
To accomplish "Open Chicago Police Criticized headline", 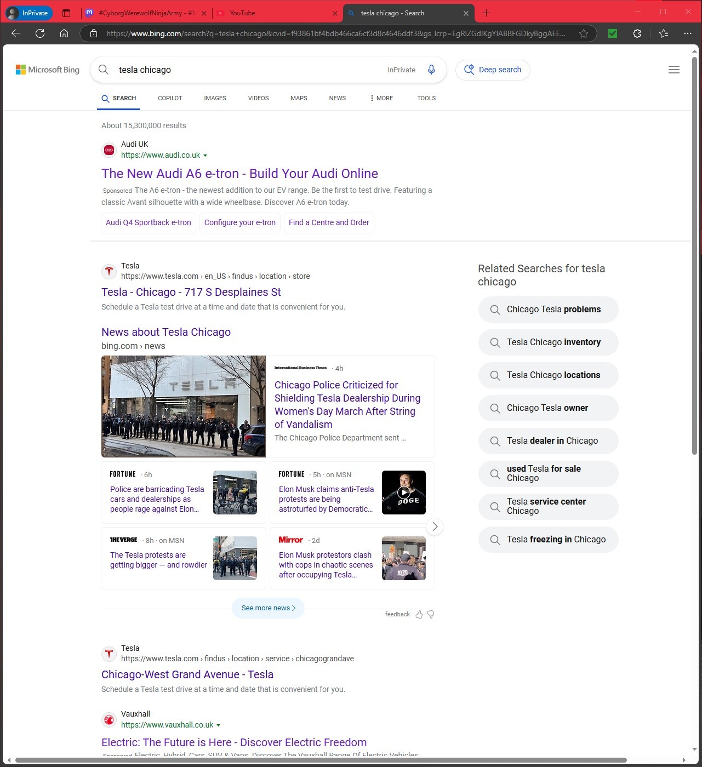I will [x=347, y=405].
